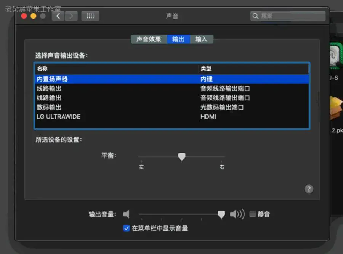Viewport: 343px width, 254px height.
Task: Click the 光数码输出端口 type cell
Action: [x=222, y=107]
